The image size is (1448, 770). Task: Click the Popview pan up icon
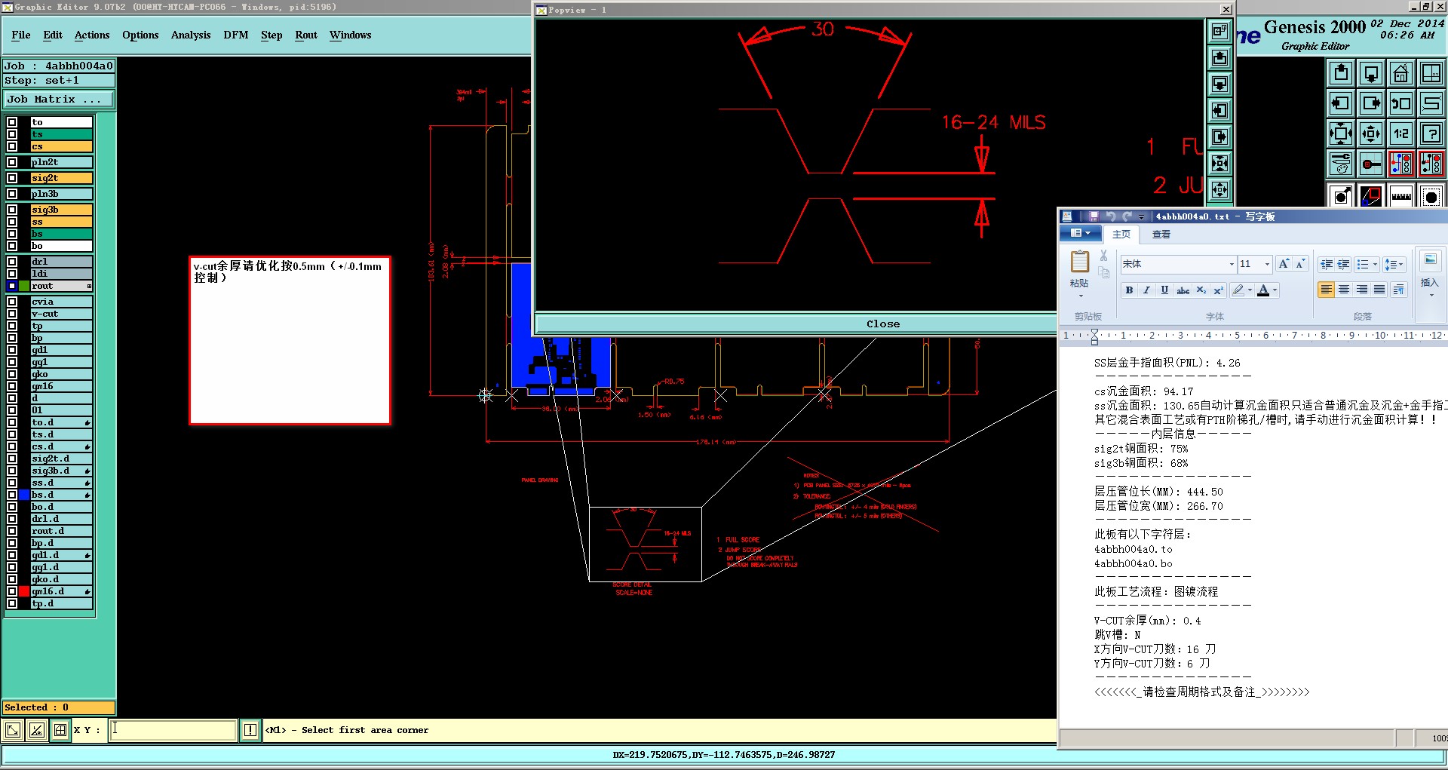[x=1219, y=57]
